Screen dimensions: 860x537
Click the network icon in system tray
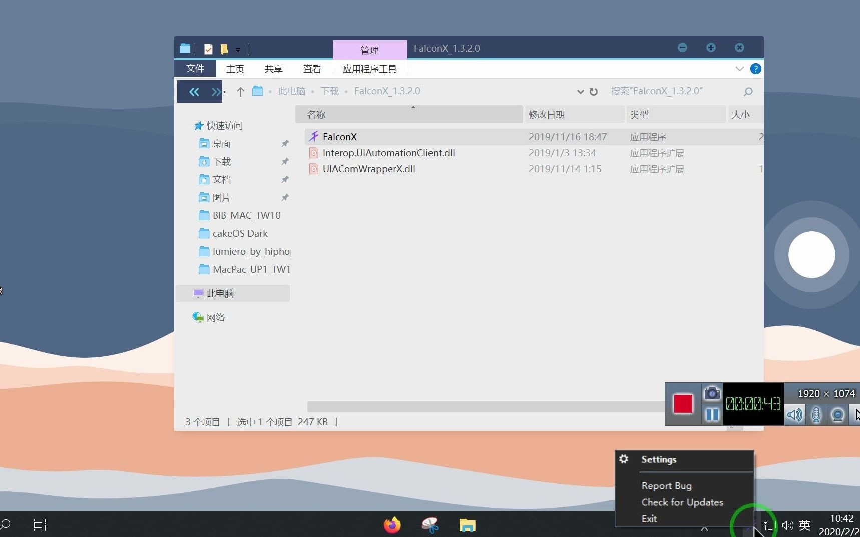pos(769,525)
